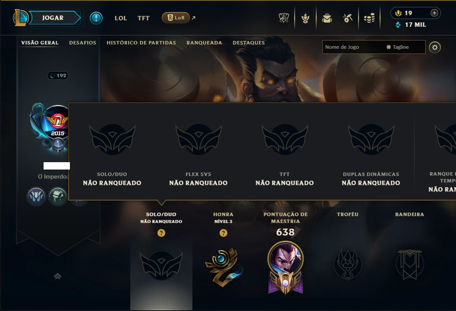
Task: Launch LoR from the top bar
Action: click(x=176, y=18)
